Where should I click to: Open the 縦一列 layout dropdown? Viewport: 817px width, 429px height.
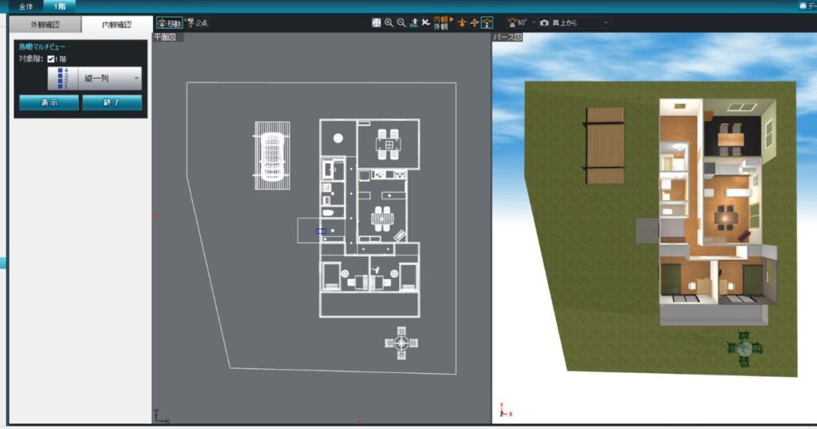pyautogui.click(x=95, y=79)
